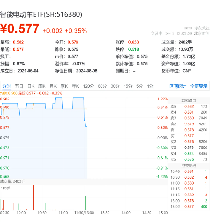This screenshot has height=223, width=210.
Task: Select the 卖3 order row at 0.580
Action: (x=189, y=118)
